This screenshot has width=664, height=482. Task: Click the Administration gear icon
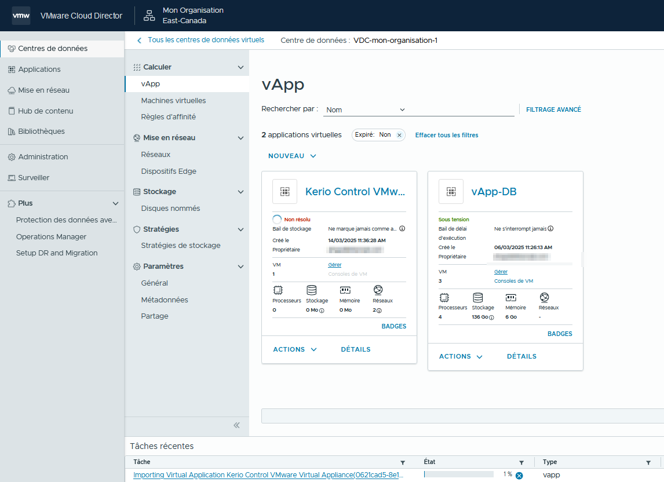[x=12, y=157]
